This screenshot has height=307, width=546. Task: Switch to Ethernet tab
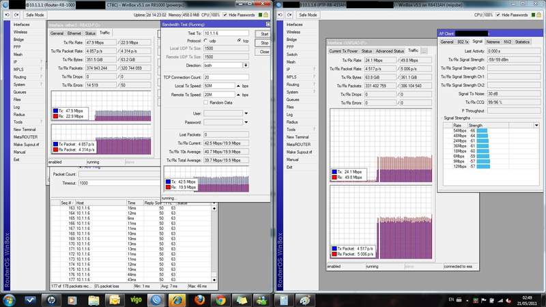coord(74,33)
